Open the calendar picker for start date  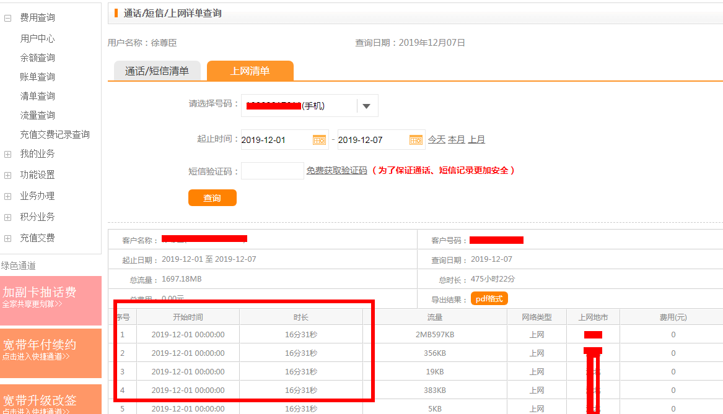click(319, 139)
